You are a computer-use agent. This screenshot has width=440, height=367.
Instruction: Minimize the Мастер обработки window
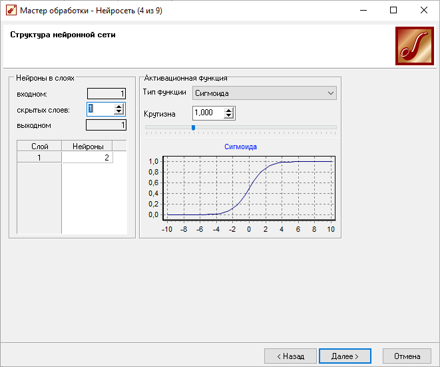click(x=363, y=11)
